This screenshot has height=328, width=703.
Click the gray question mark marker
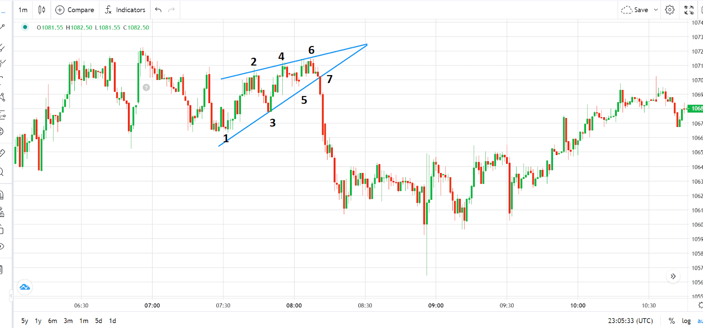[146, 87]
